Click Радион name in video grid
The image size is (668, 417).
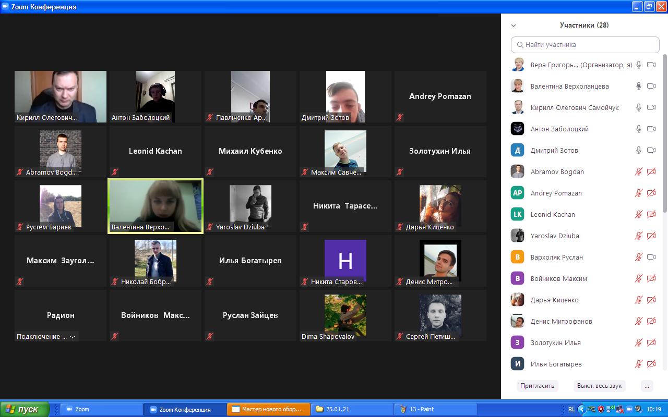click(x=61, y=315)
